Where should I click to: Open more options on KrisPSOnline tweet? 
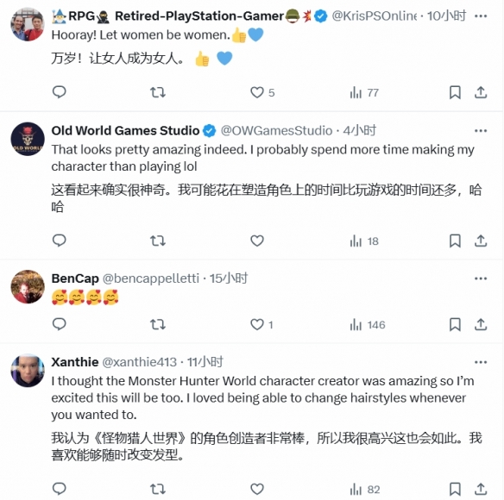481,16
